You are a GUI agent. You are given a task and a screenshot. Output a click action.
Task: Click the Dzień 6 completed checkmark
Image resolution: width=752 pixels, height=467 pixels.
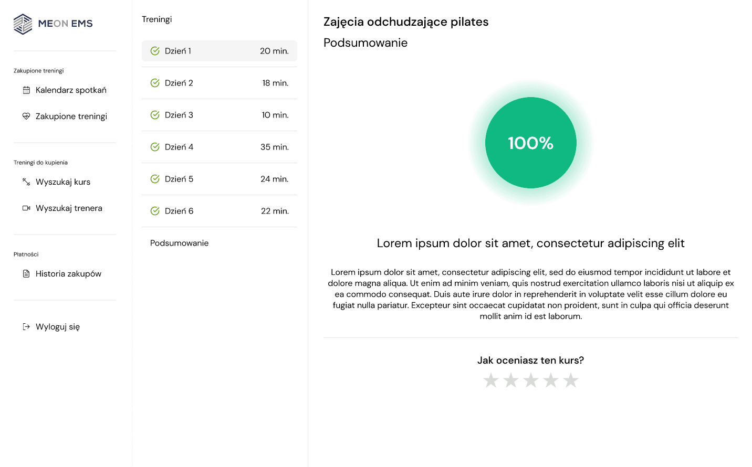[155, 211]
